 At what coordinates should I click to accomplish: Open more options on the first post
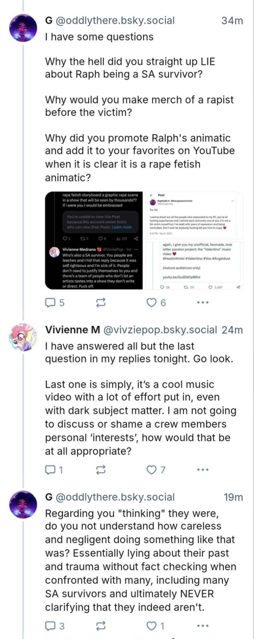(x=203, y=303)
